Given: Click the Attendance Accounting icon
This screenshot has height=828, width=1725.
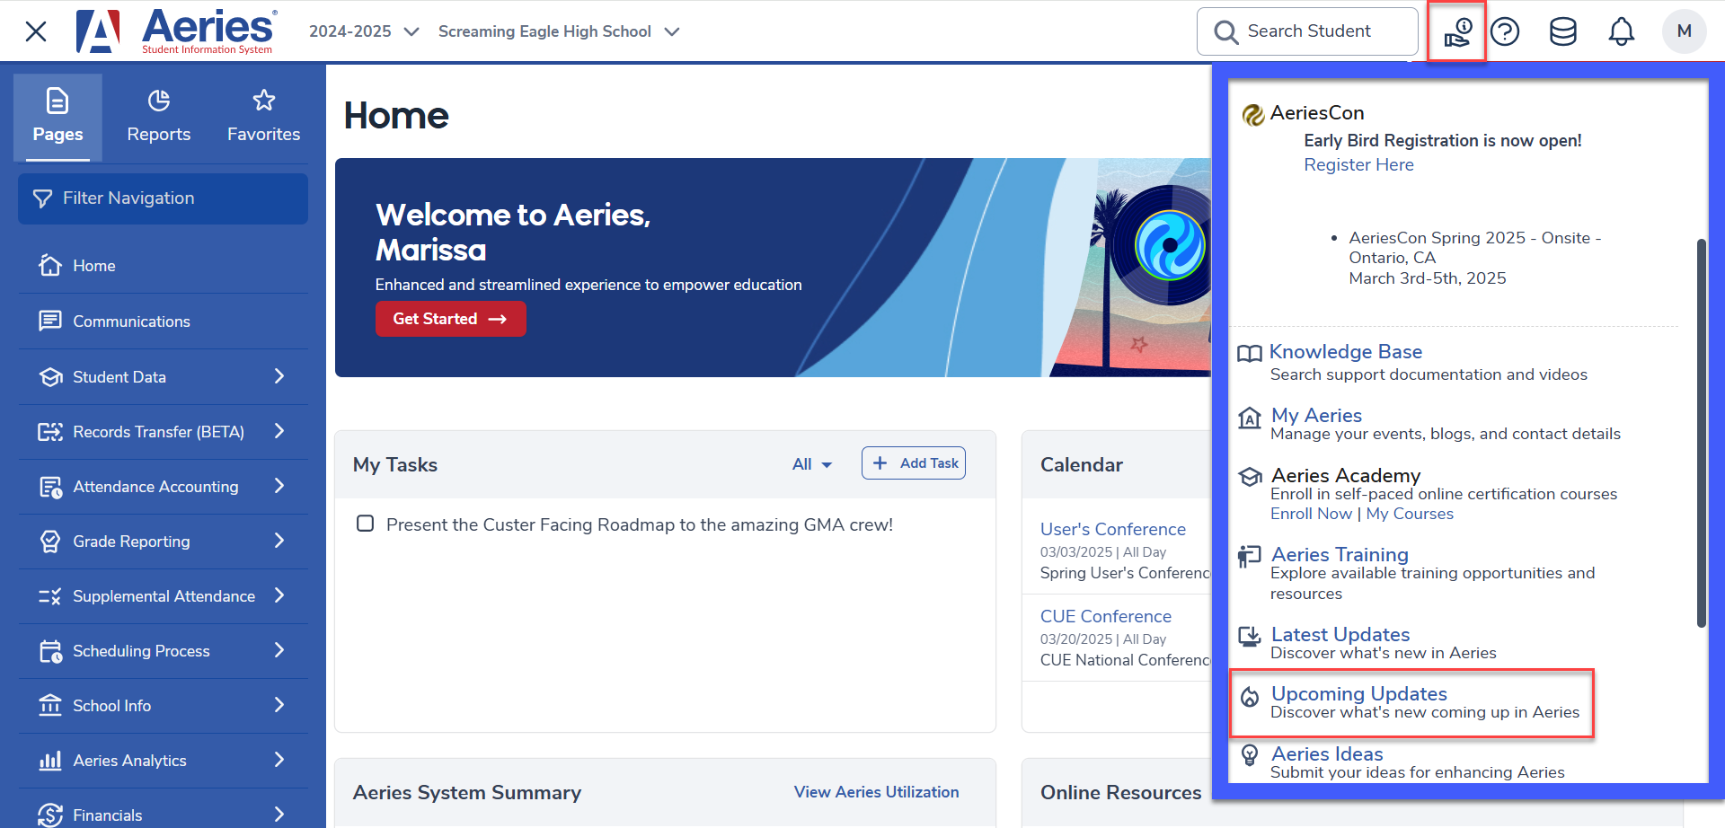Looking at the screenshot, I should pyautogui.click(x=50, y=487).
